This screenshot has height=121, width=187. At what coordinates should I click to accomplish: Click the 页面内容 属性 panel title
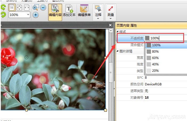pyautogui.click(x=127, y=26)
